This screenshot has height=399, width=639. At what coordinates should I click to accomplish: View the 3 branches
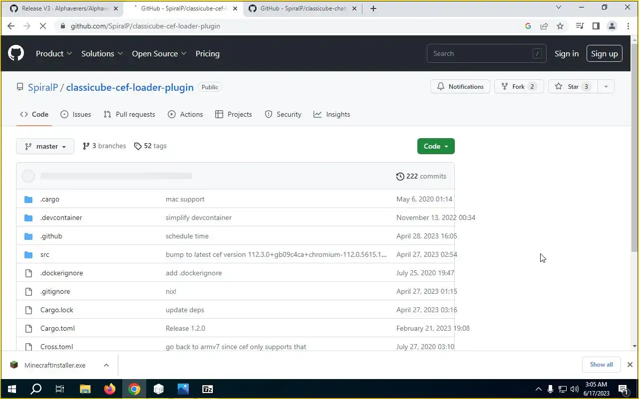(104, 146)
